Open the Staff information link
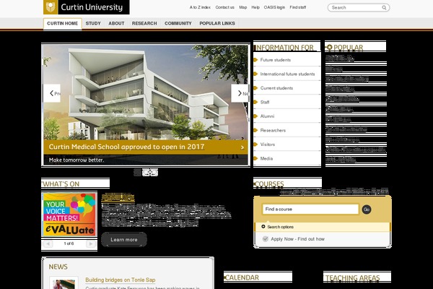The image size is (433, 289). coord(265,103)
